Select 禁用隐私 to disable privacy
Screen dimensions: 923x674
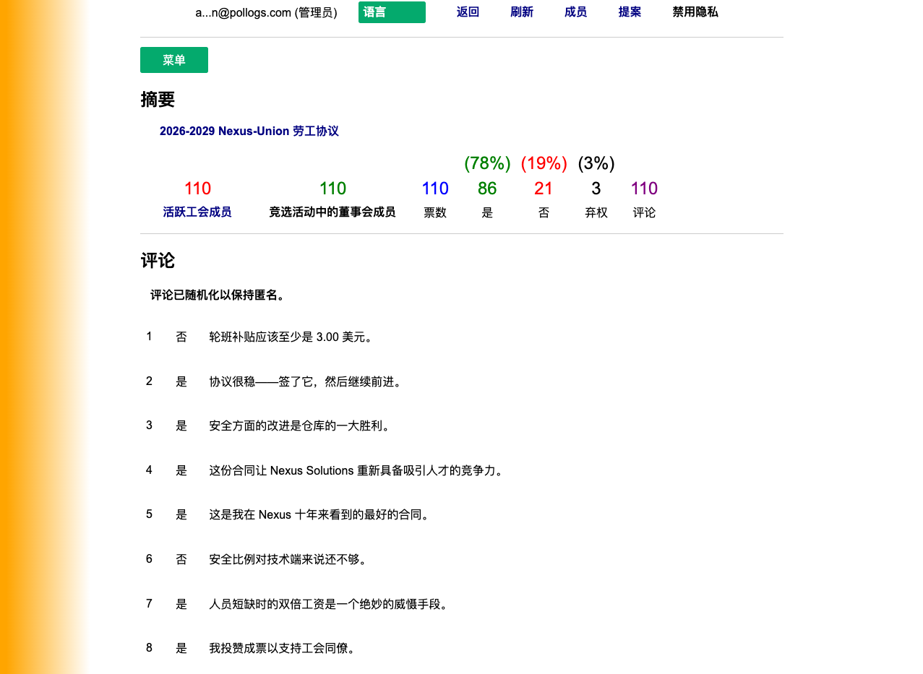(x=695, y=12)
